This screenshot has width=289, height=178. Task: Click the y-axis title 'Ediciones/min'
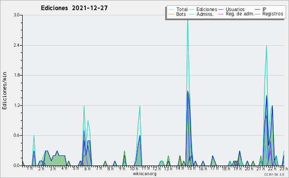coord(4,90)
